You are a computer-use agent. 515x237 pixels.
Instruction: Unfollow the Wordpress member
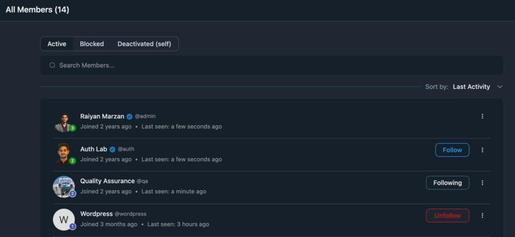(447, 215)
